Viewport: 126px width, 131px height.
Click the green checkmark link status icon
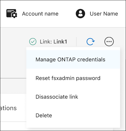[33, 42]
